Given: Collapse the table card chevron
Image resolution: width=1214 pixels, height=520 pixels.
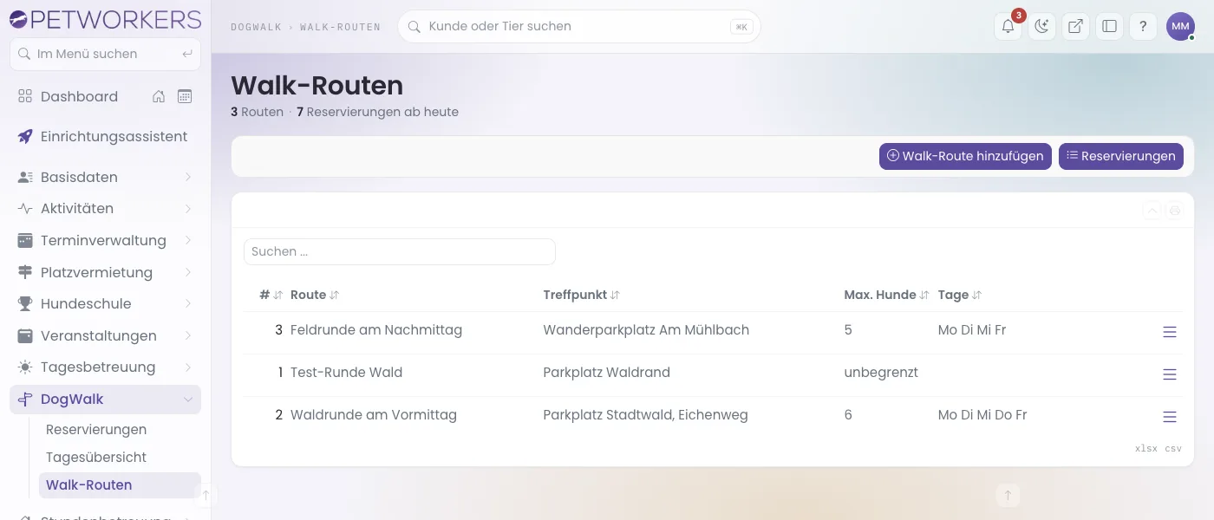Looking at the screenshot, I should (x=1152, y=210).
